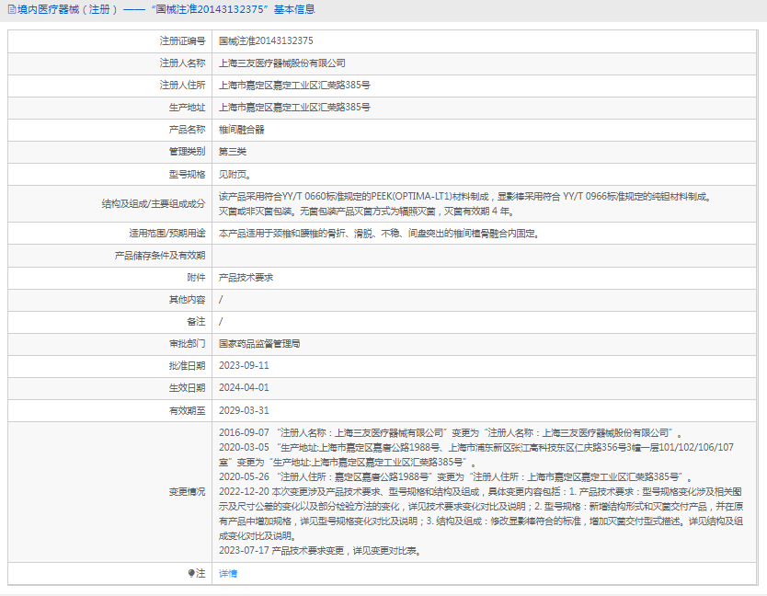Click the 备注 row label
767x596 pixels.
[196, 322]
